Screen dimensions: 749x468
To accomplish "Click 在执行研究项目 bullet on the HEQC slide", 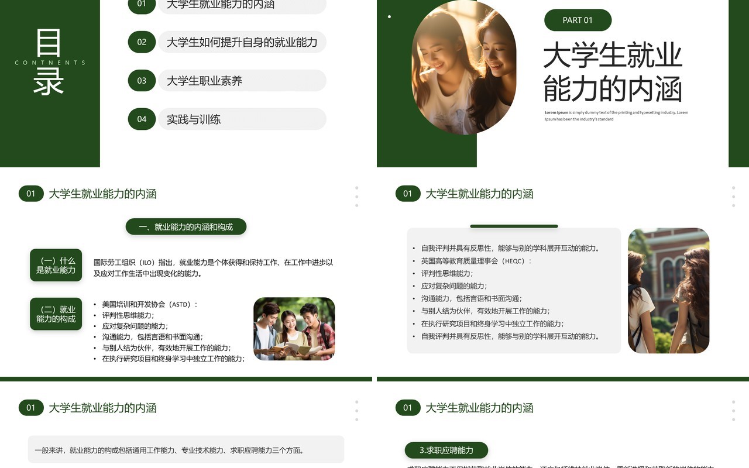I will coord(488,324).
